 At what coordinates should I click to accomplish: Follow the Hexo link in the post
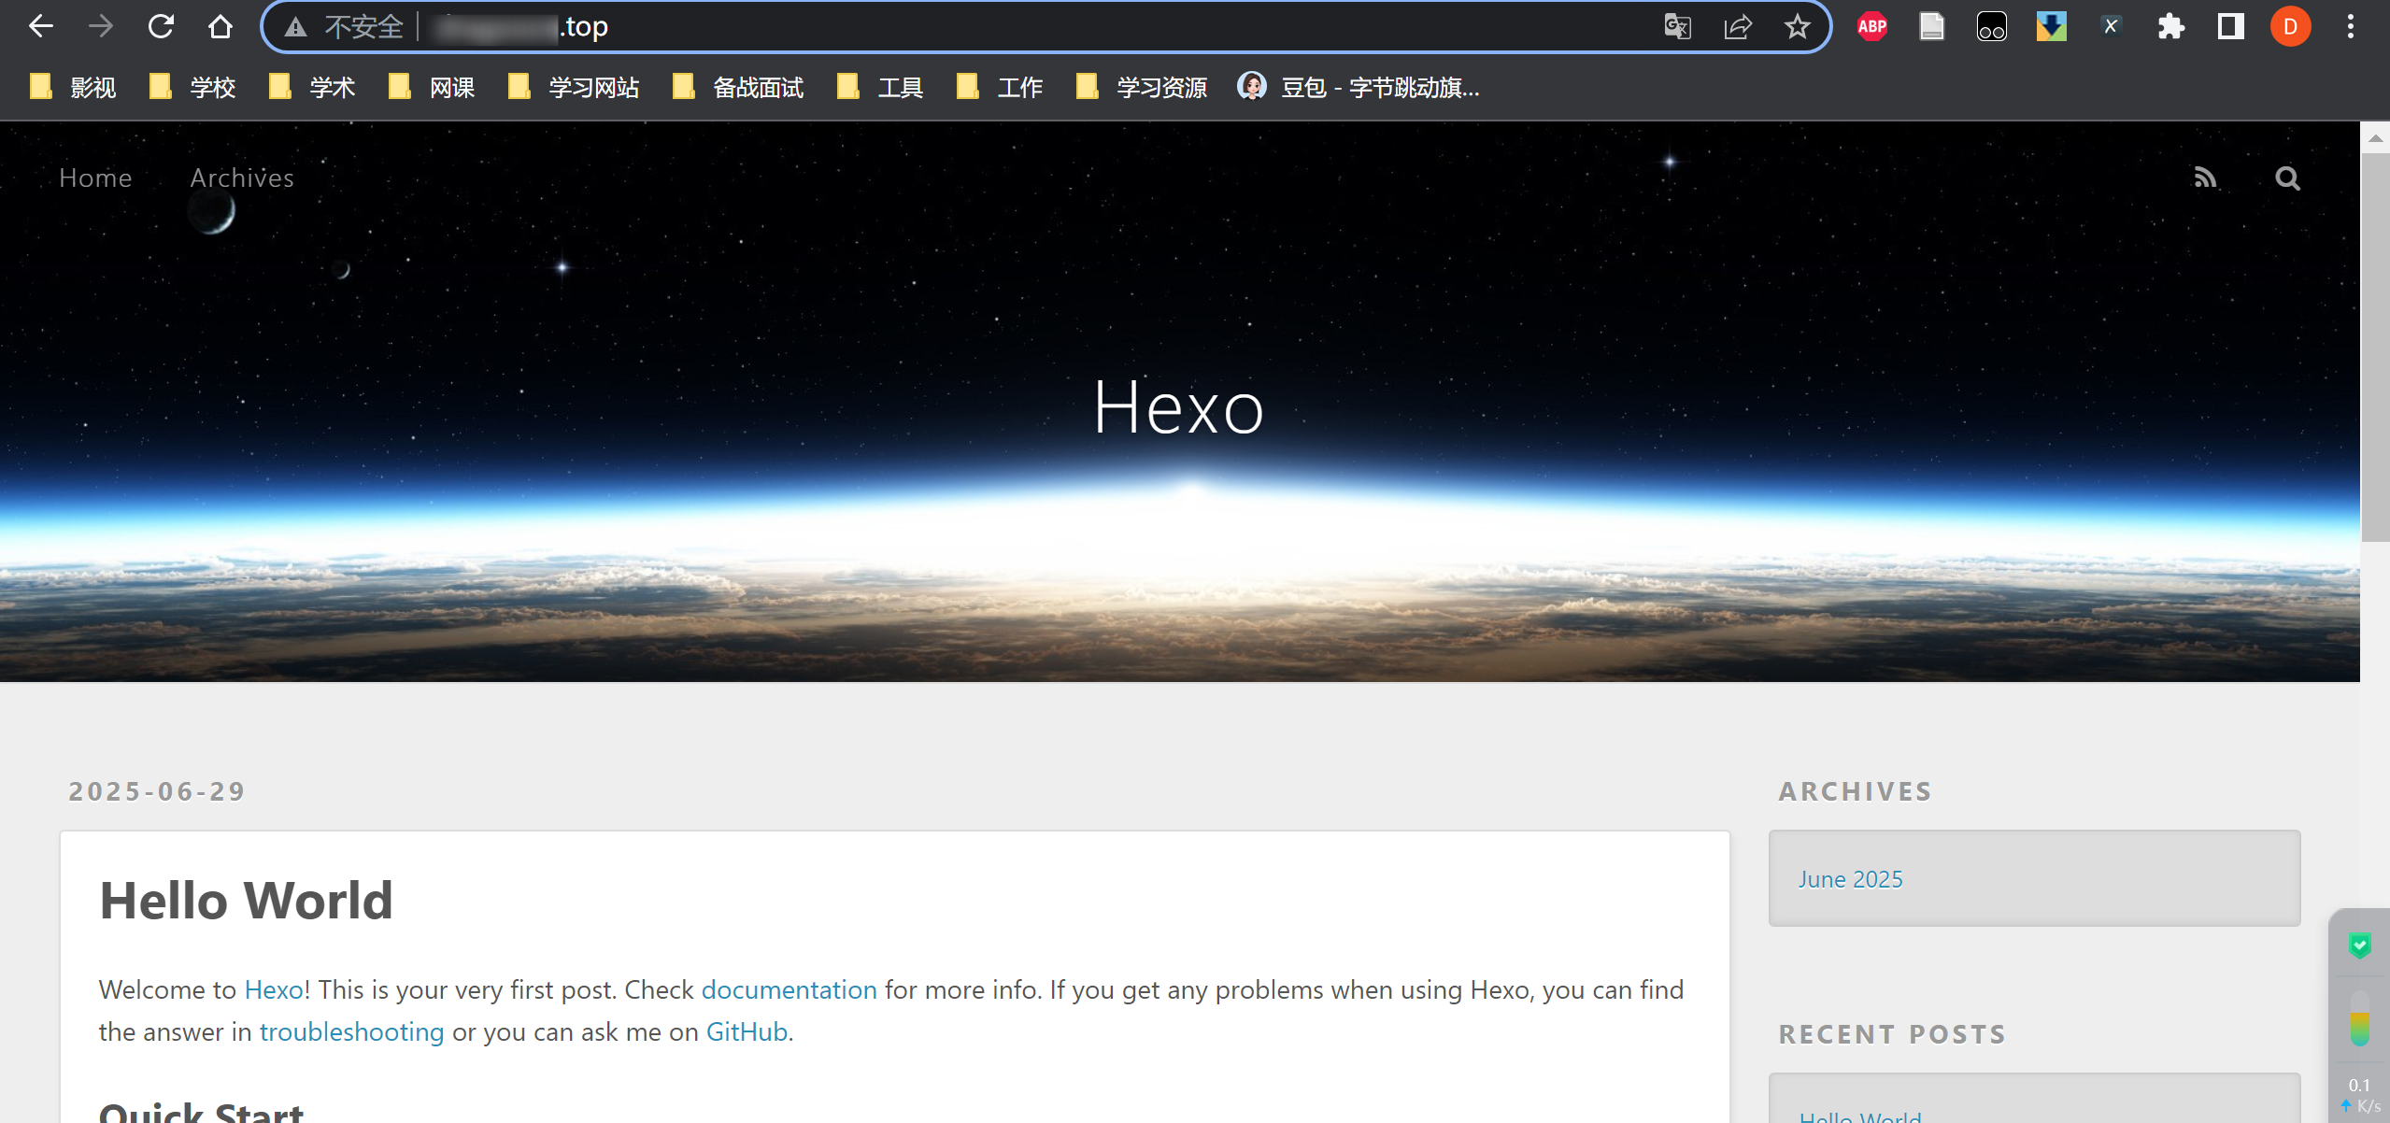coord(274,989)
